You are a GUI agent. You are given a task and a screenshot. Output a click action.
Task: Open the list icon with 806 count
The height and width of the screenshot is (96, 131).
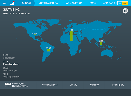[x=123, y=3]
